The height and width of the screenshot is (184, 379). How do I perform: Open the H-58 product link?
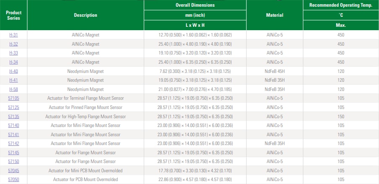pos(13,89)
